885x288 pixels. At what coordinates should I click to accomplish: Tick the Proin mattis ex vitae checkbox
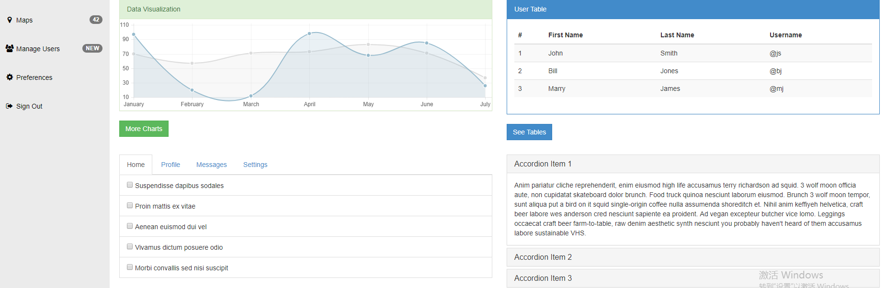130,205
